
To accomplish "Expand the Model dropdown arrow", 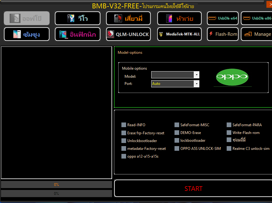I will [197, 75].
